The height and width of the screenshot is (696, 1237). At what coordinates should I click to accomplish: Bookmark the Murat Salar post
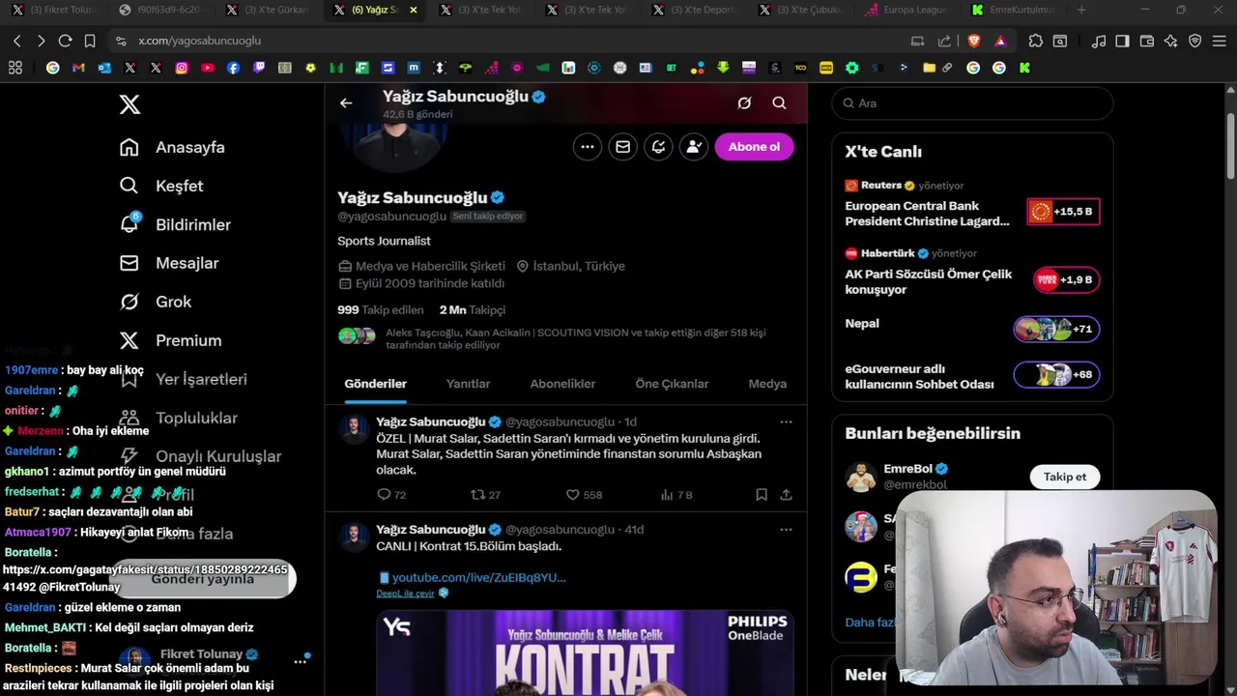[762, 495]
